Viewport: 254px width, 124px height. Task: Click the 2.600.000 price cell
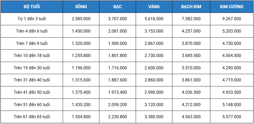[x=154, y=68]
